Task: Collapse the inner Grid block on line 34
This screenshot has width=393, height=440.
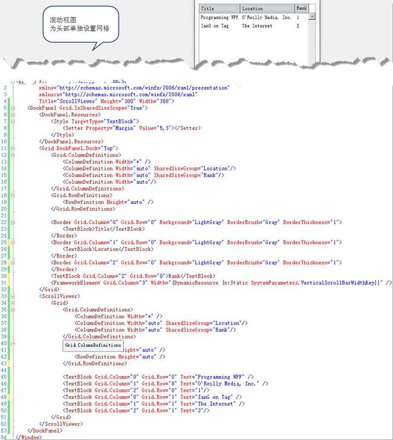Action: tap(13, 303)
